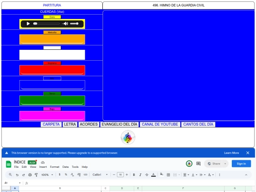Open the CANAL DE YOUTUBE link
Screen dimensions: 256x192
point(160,124)
